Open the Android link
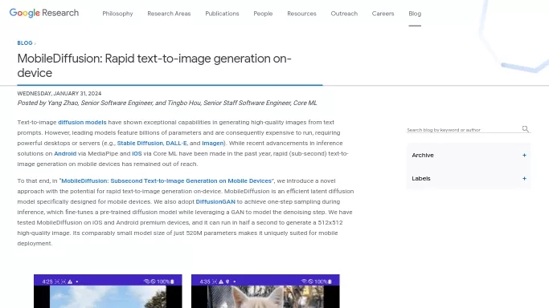This screenshot has height=308, width=549. pos(65,154)
